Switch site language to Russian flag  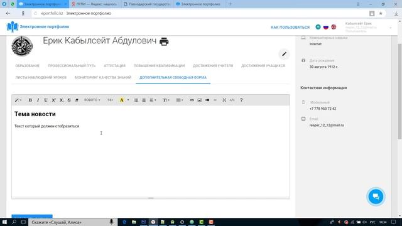coord(326,27)
